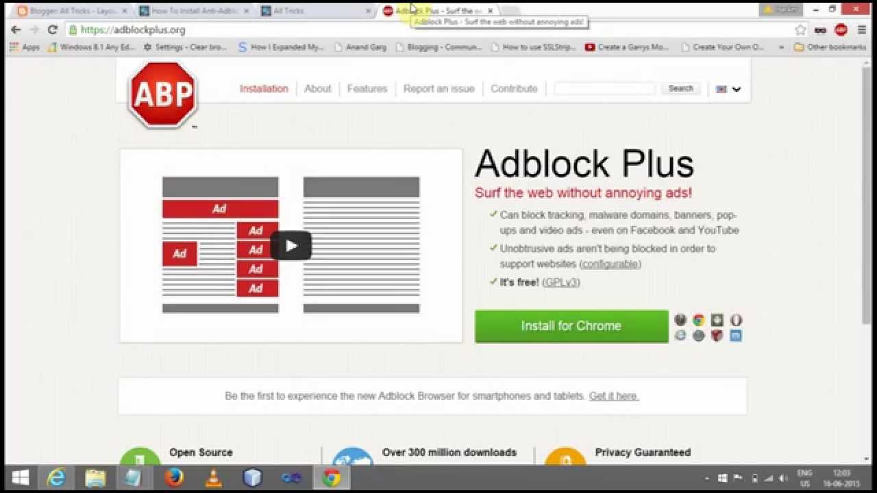The width and height of the screenshot is (877, 493).
Task: Open the language selection dropdown
Action: coord(728,89)
